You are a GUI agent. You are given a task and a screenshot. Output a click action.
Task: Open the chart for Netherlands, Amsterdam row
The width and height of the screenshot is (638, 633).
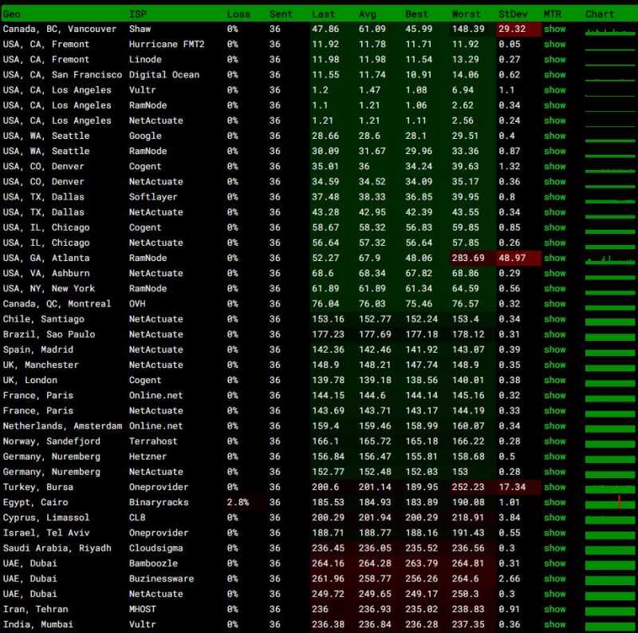pos(610,428)
